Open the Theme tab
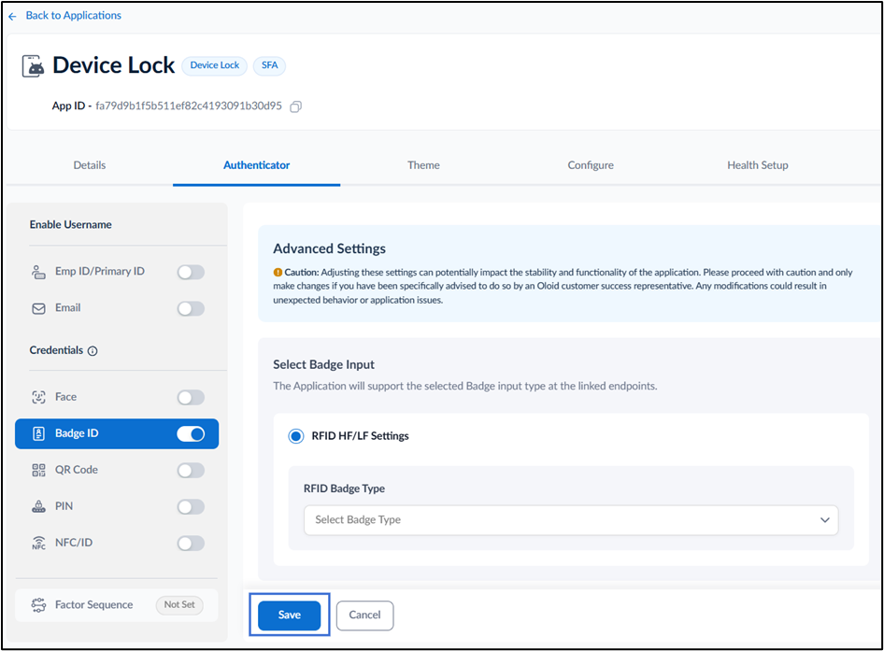The height and width of the screenshot is (651, 884). coord(423,165)
